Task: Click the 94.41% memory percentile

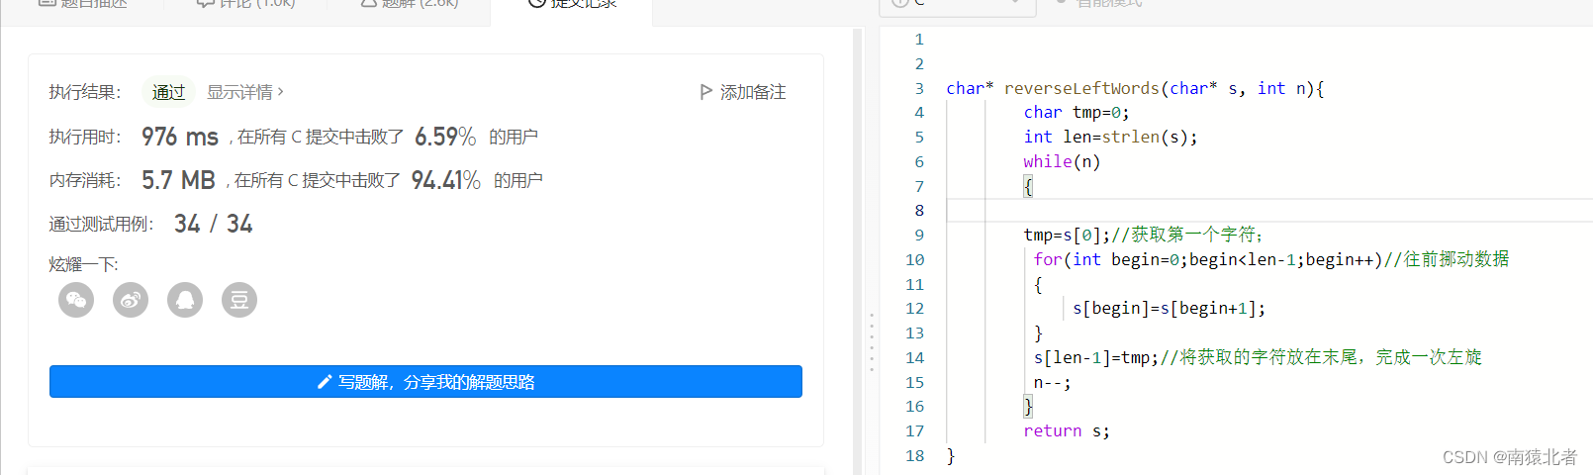Action: coord(446,180)
